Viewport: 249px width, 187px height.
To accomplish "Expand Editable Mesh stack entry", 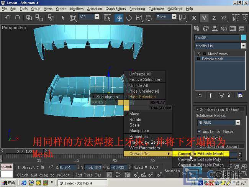I will pyautogui.click(x=198, y=59).
